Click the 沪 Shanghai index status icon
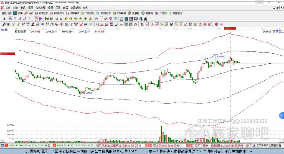Screen dimensions: 284x154 click(6, 145)
